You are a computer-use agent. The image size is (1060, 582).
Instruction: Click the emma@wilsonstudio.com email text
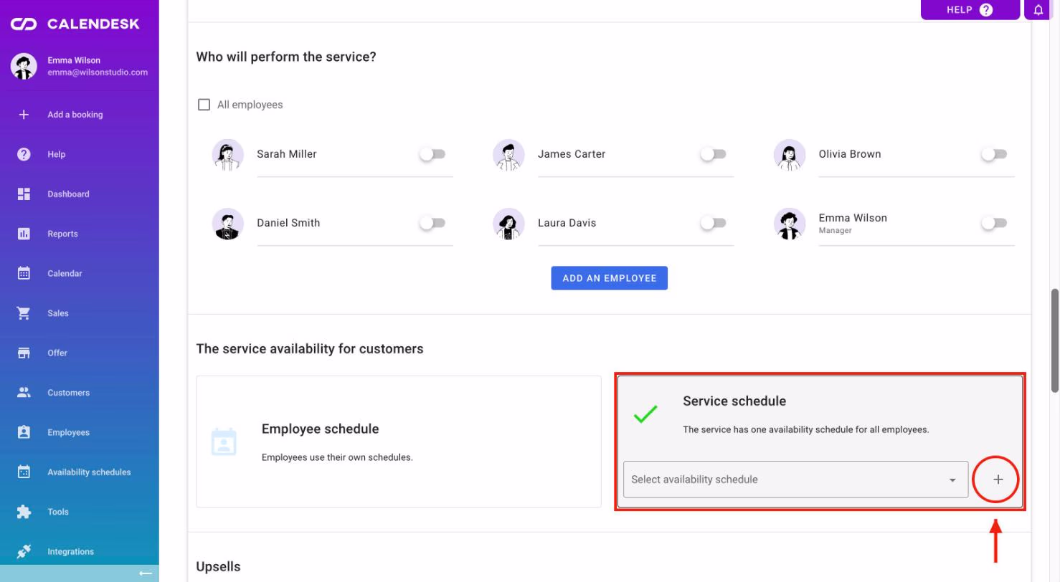click(x=98, y=72)
